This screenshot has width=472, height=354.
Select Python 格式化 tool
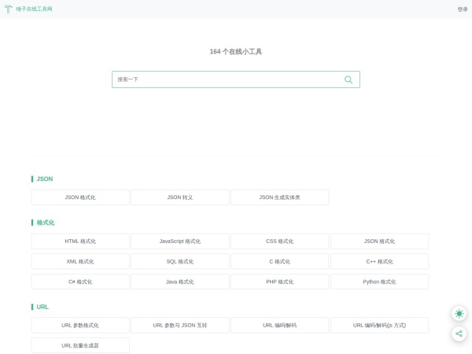tap(379, 282)
